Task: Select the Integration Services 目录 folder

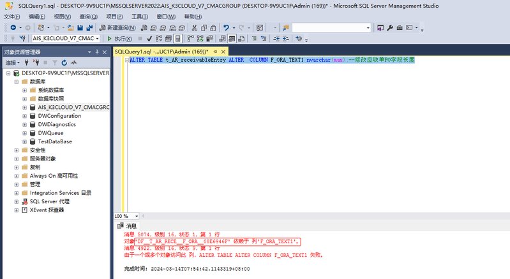Action: [x=61, y=193]
